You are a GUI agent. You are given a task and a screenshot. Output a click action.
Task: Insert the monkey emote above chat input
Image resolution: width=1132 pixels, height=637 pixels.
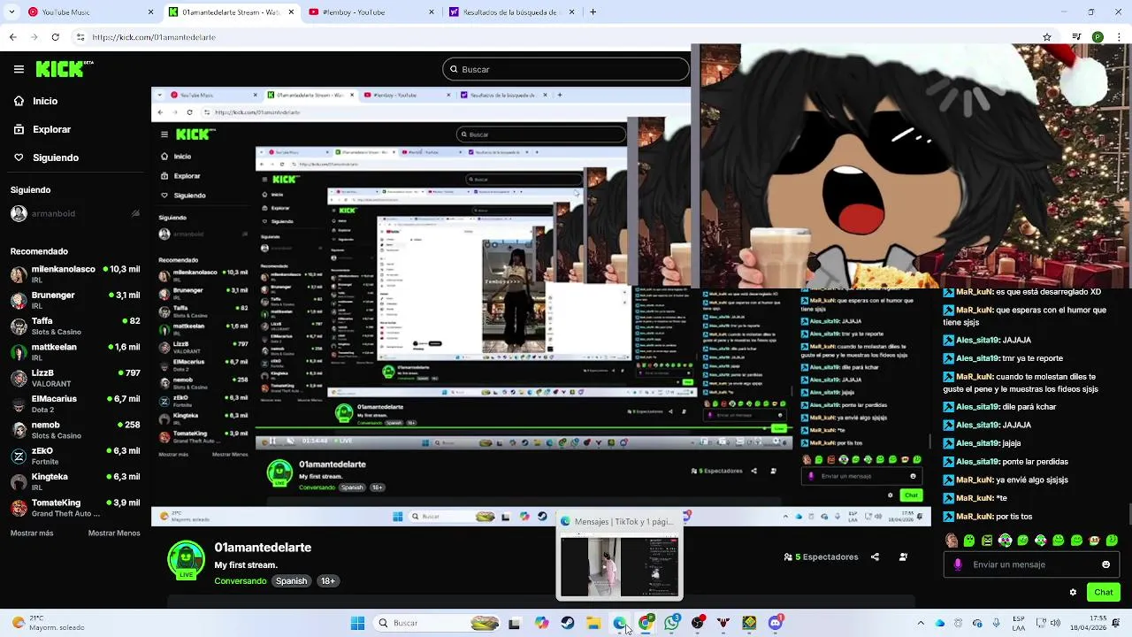(1094, 540)
